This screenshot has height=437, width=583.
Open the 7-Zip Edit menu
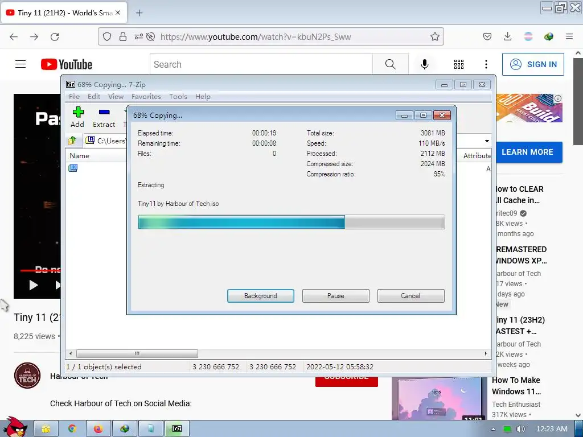pyautogui.click(x=94, y=97)
